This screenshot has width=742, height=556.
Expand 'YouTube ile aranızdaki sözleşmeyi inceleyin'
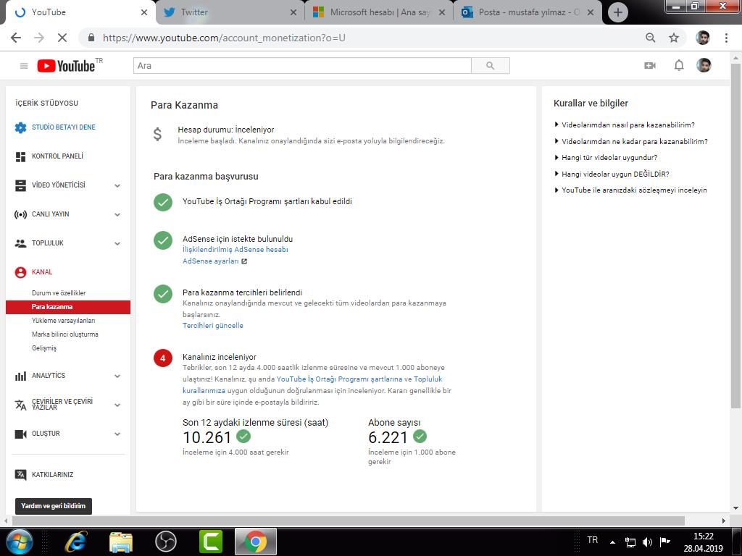point(630,190)
